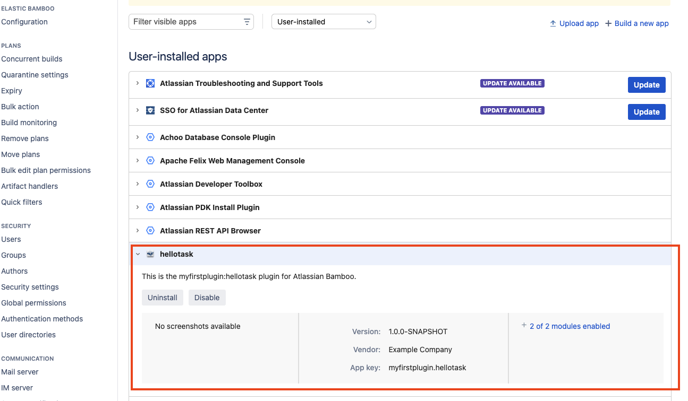
Task: Uninstall the hellotask plugin
Action: point(162,298)
